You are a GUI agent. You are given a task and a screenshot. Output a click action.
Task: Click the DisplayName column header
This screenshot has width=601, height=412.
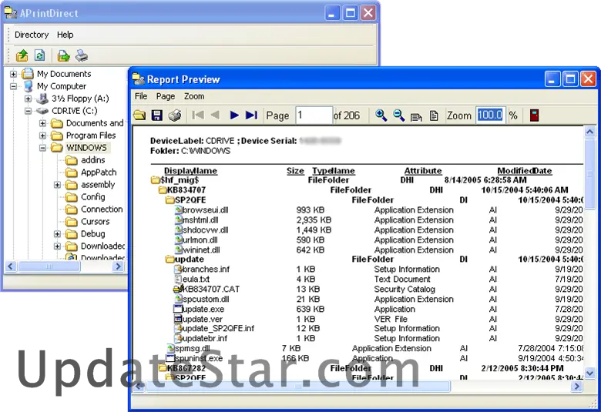190,171
